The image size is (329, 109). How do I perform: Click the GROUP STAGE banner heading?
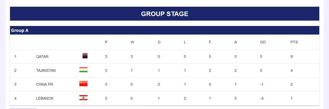[x=164, y=14]
